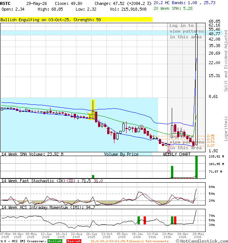
Task: Click the red circled candle near 09-Jan
Action: (x=142, y=127)
